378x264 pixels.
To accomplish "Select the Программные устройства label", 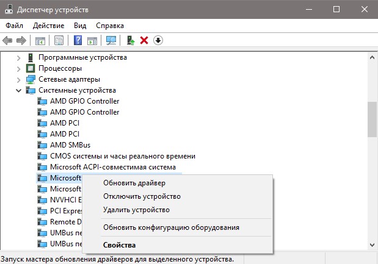I will click(82, 57).
